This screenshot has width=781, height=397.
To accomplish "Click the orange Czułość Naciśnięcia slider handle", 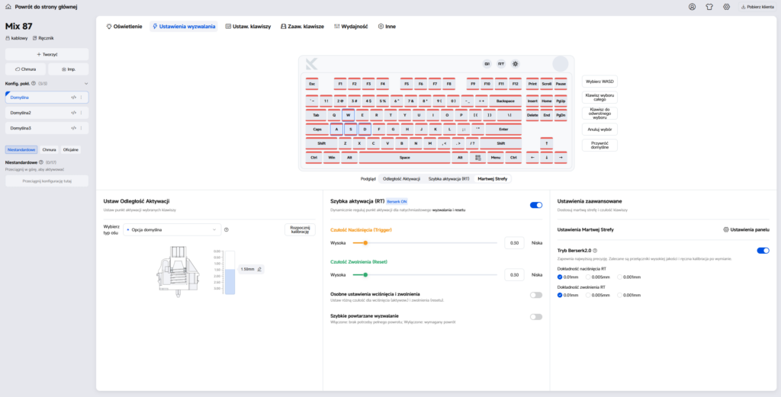I will click(x=365, y=243).
